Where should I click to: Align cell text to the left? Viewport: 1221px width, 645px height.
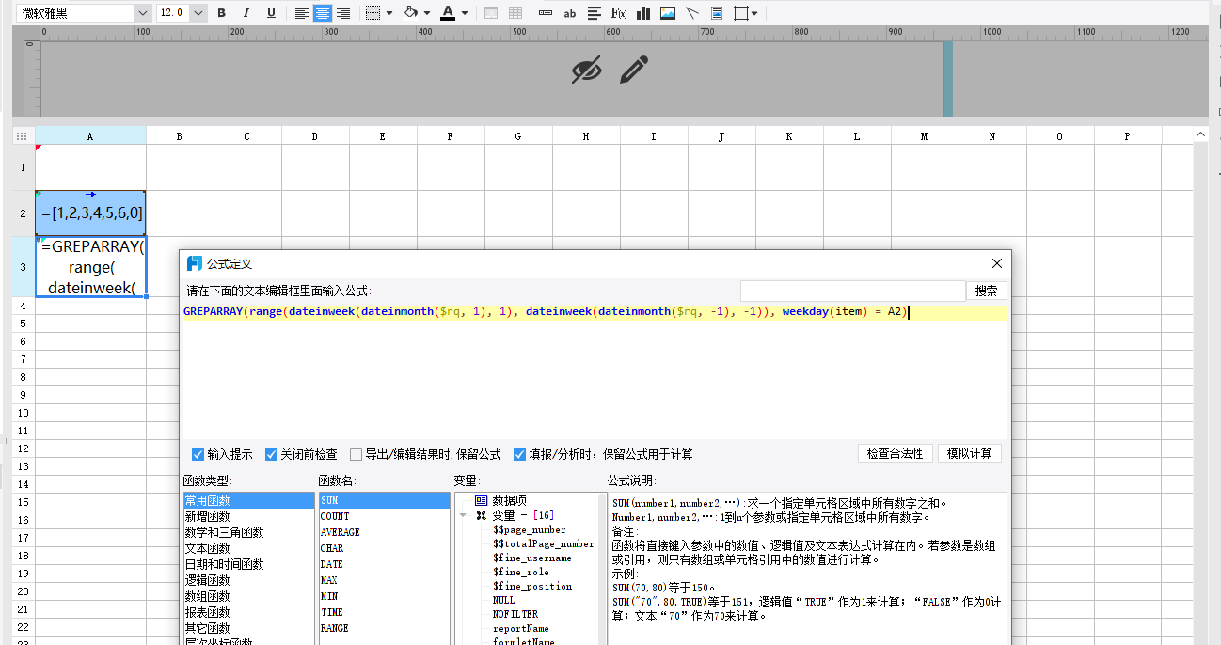click(x=301, y=13)
